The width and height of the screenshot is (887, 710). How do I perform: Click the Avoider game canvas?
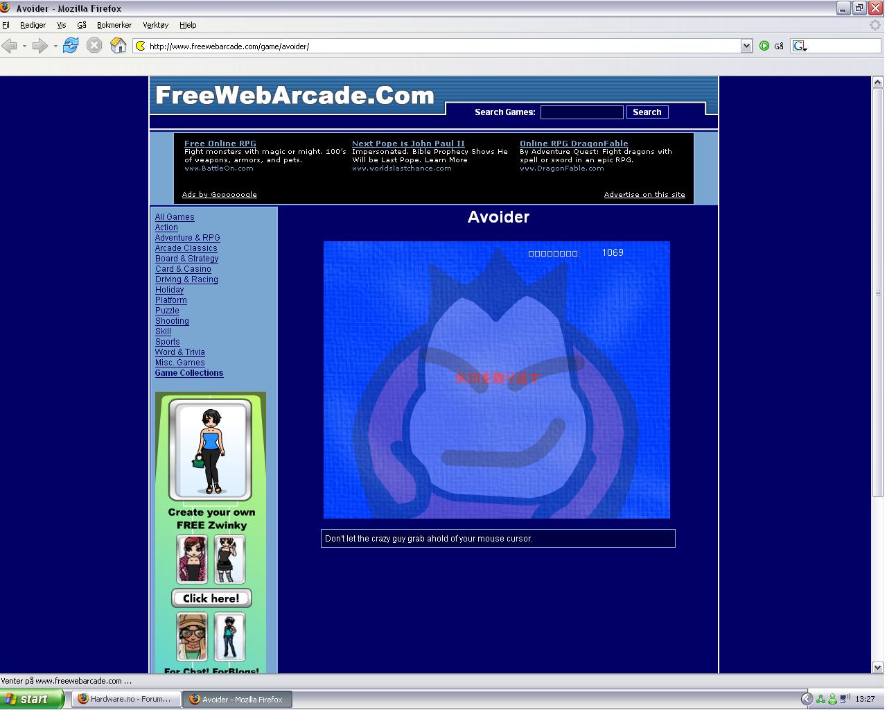[x=497, y=380]
